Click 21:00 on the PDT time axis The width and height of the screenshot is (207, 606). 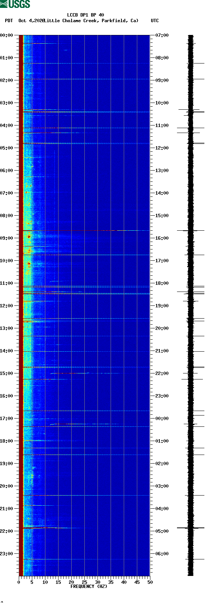click(7, 509)
